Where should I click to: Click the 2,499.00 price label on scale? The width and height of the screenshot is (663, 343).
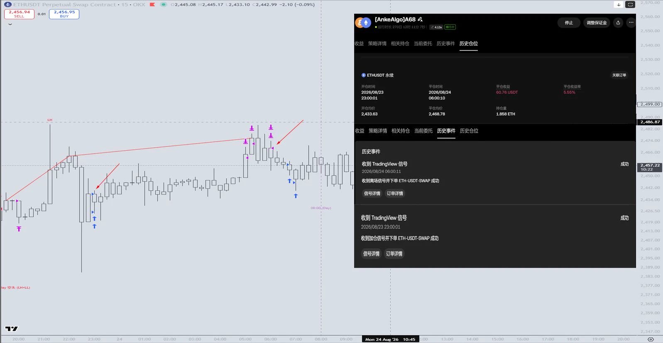(650, 105)
